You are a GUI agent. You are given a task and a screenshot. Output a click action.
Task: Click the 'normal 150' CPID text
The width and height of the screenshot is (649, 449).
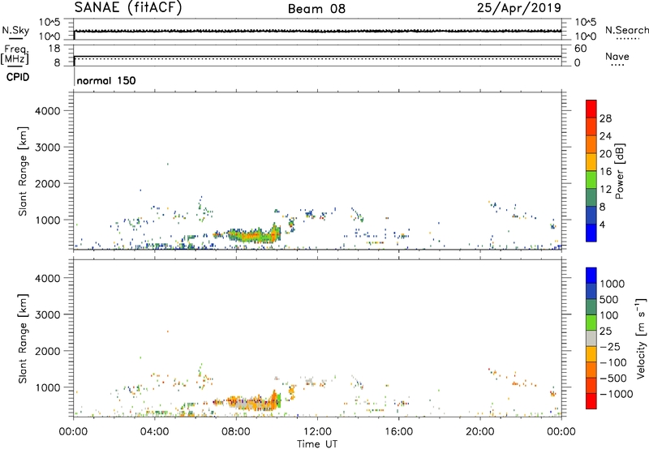pyautogui.click(x=106, y=80)
